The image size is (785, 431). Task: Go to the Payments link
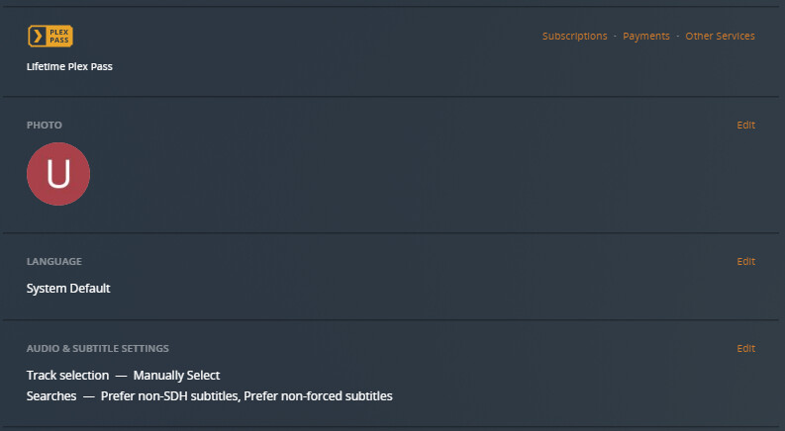click(x=645, y=37)
